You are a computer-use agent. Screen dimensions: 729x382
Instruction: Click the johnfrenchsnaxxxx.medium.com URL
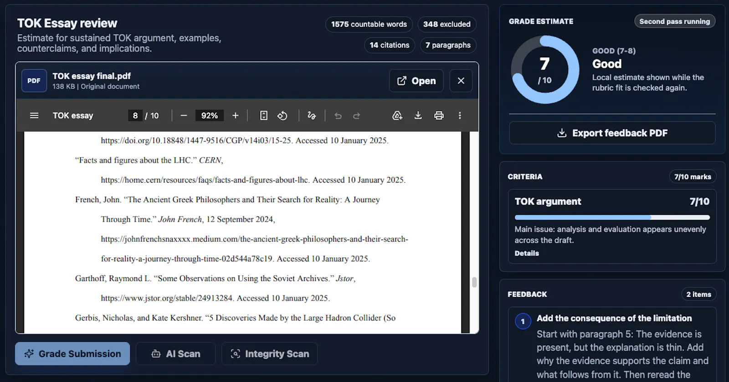pyautogui.click(x=254, y=249)
